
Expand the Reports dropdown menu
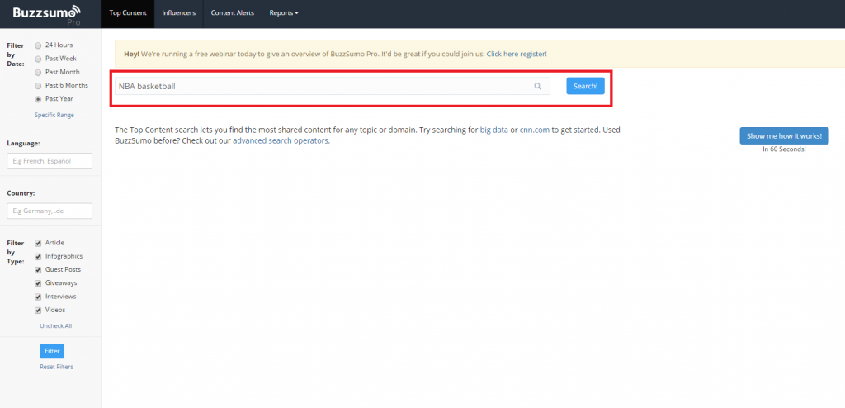(x=284, y=13)
